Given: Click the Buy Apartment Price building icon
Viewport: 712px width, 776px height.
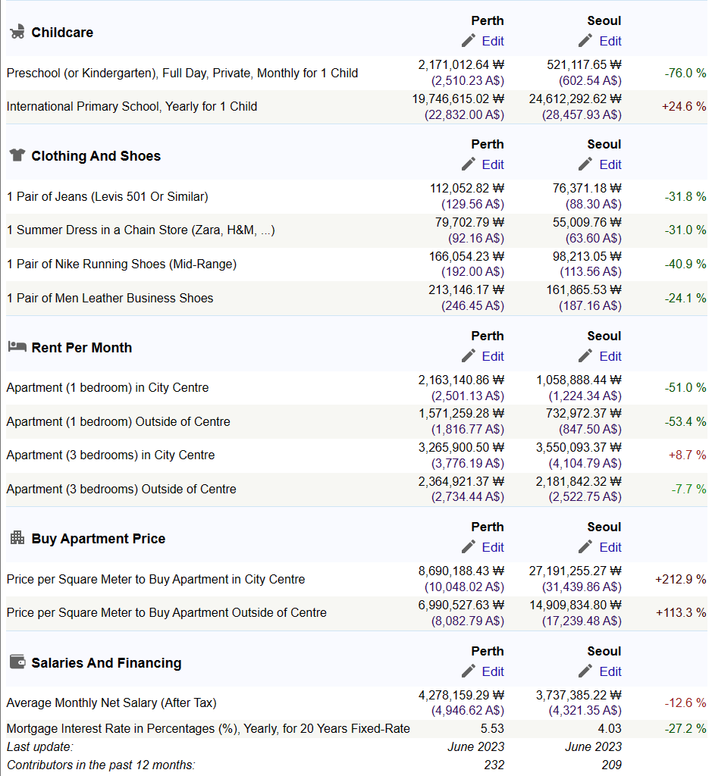Looking at the screenshot, I should coord(17,537).
